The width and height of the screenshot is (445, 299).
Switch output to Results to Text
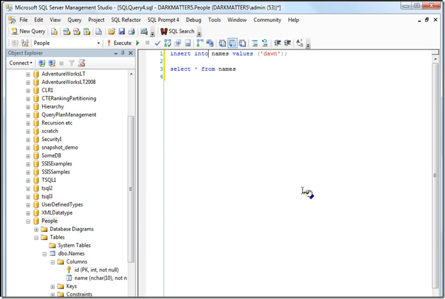[222, 43]
